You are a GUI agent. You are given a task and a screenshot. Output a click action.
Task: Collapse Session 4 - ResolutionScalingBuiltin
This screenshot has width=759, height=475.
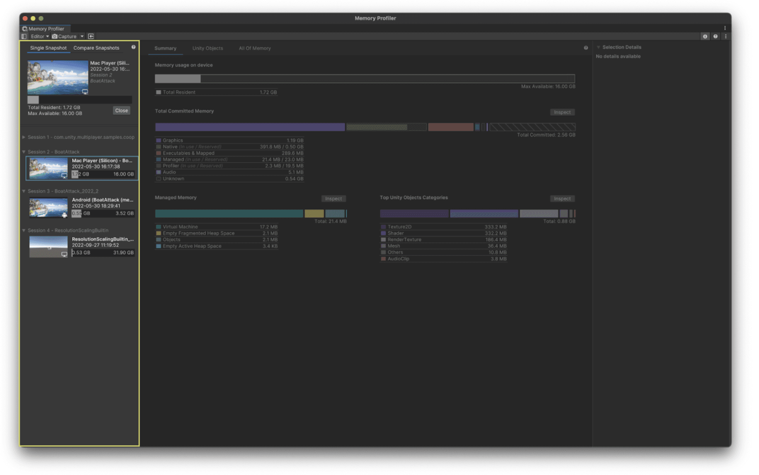pyautogui.click(x=24, y=231)
